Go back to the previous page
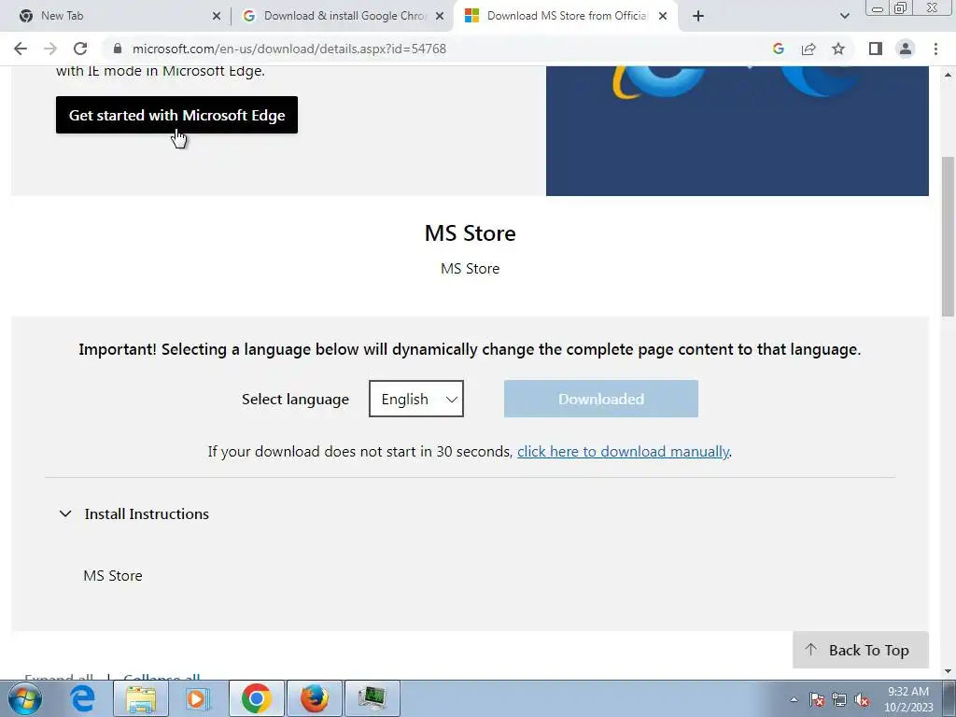 click(x=21, y=49)
